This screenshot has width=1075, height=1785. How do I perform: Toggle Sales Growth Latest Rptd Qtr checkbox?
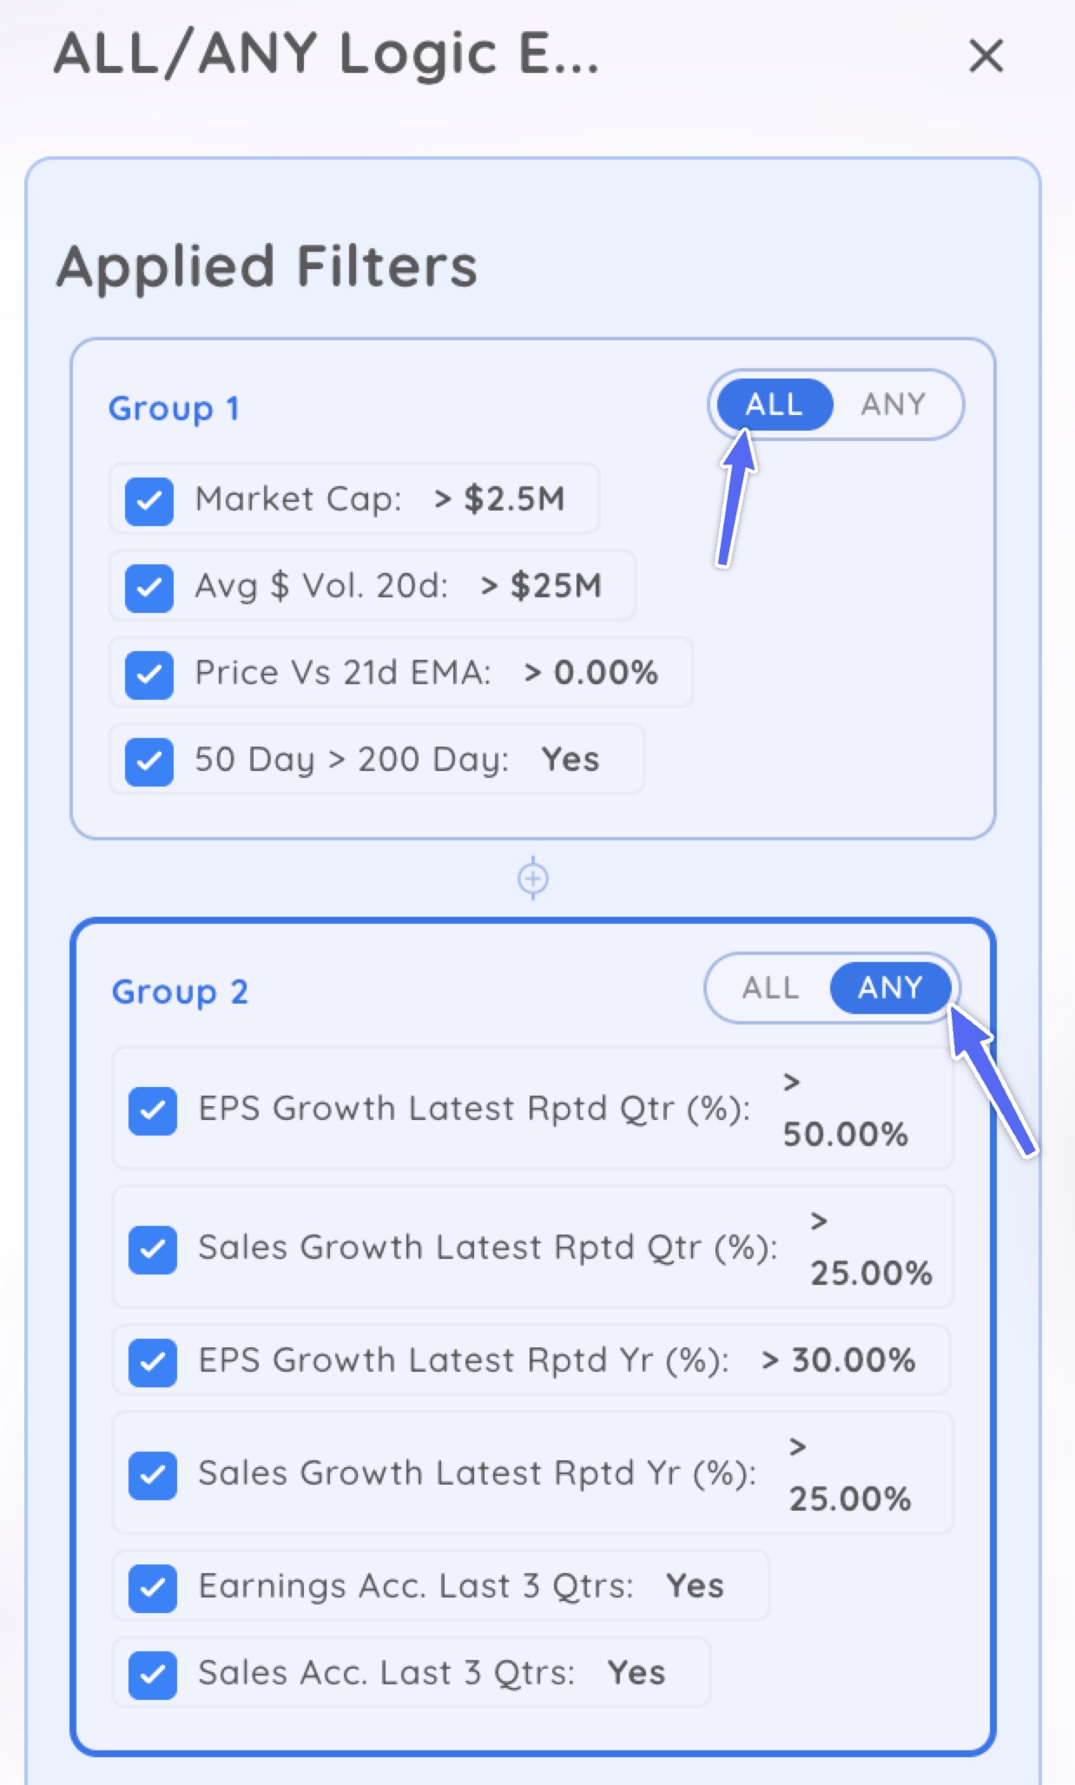[153, 1249]
